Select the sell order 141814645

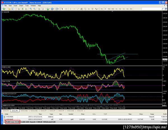click(x=85, y=119)
